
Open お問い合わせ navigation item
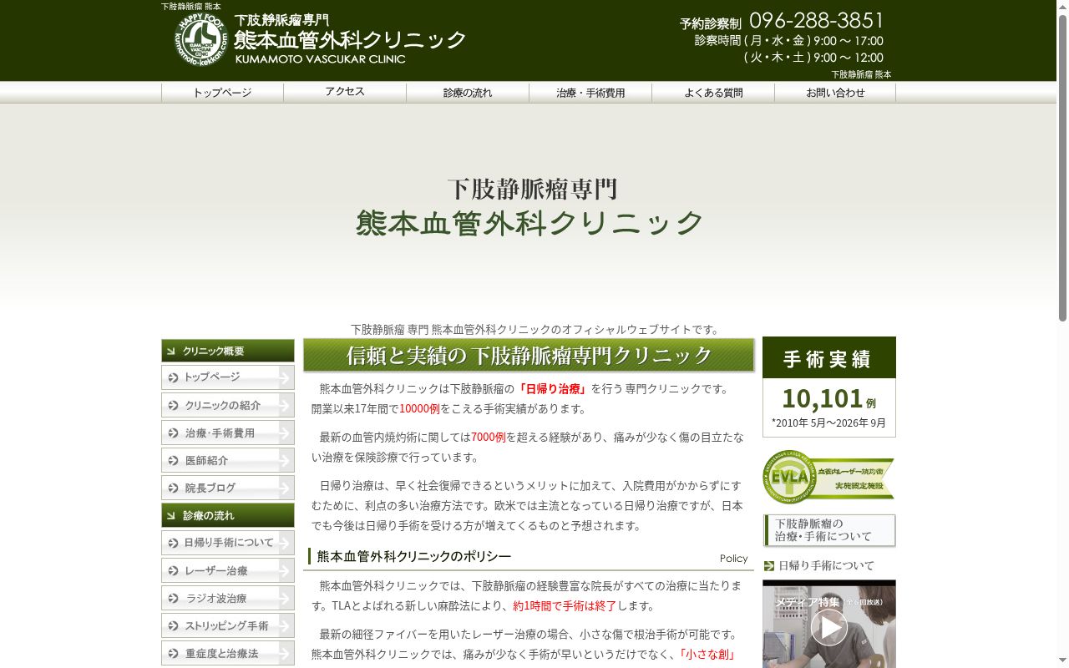(x=835, y=93)
